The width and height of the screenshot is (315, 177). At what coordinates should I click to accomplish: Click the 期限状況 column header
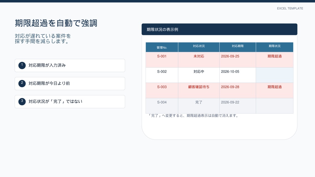(275, 47)
